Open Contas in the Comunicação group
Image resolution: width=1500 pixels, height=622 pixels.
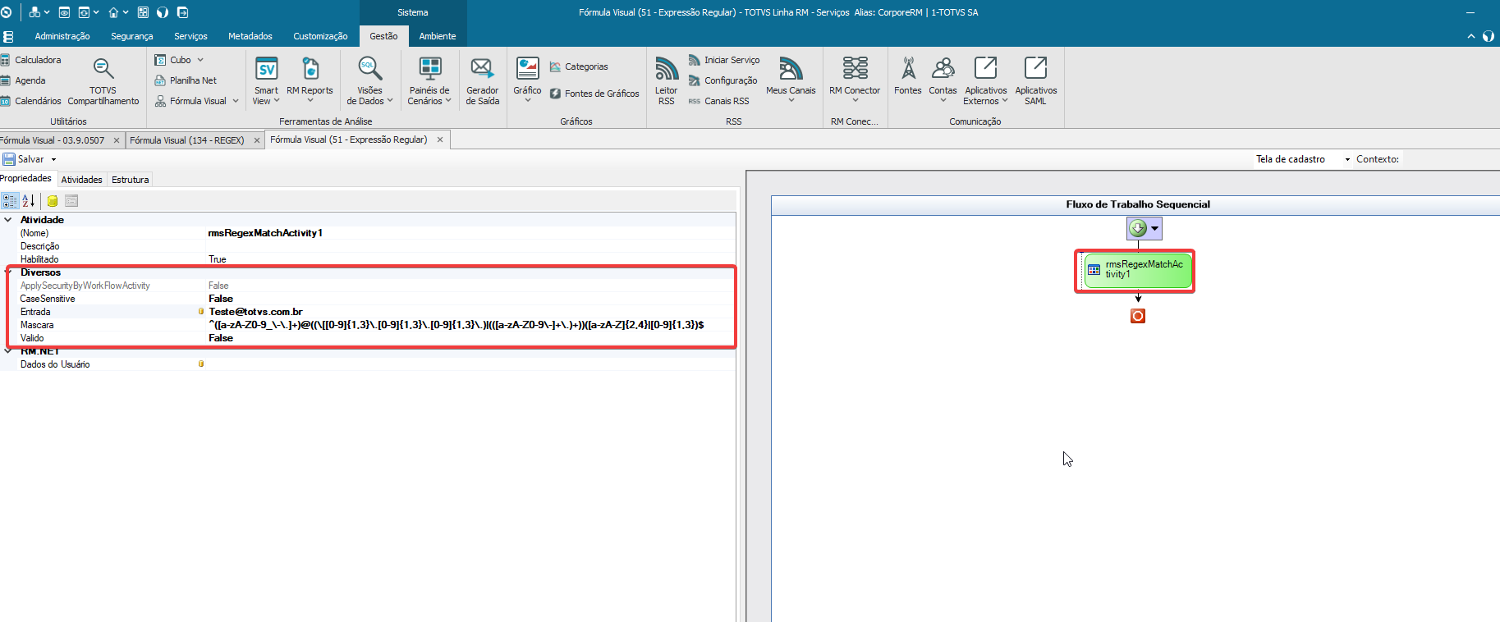(943, 80)
